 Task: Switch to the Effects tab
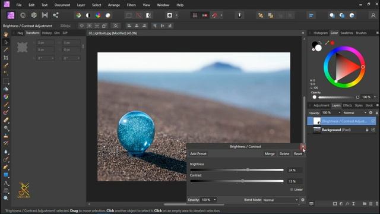pyautogui.click(x=347, y=105)
